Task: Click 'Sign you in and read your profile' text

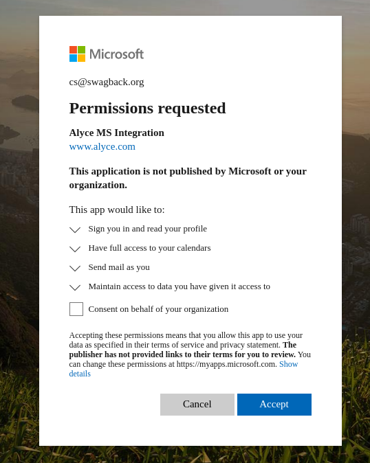Action: [147, 229]
